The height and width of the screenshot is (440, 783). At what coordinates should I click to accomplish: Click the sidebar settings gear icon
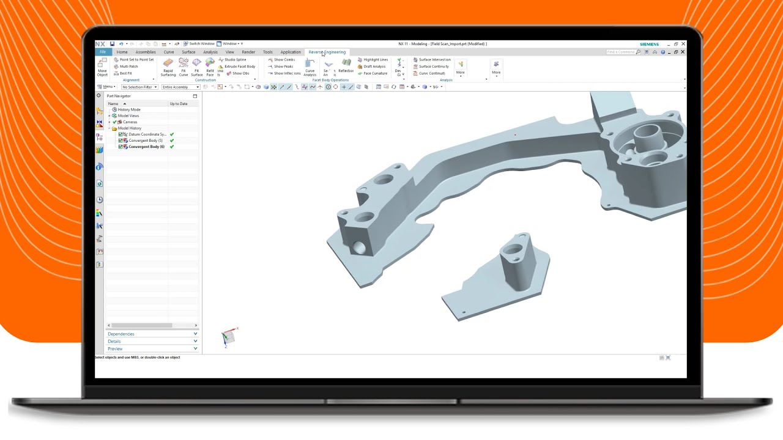98,96
